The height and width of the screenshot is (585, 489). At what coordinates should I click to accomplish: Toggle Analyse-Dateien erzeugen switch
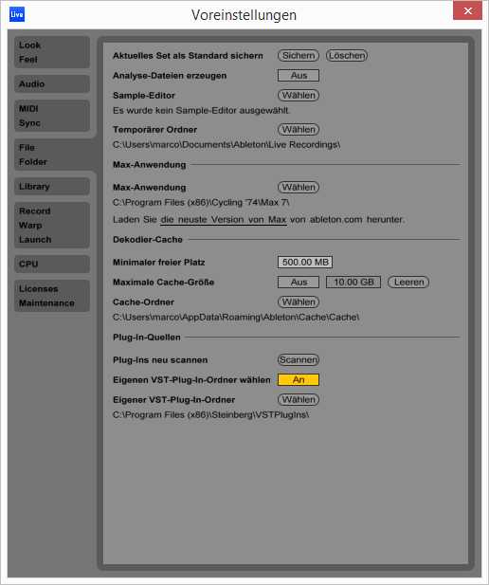[x=299, y=75]
